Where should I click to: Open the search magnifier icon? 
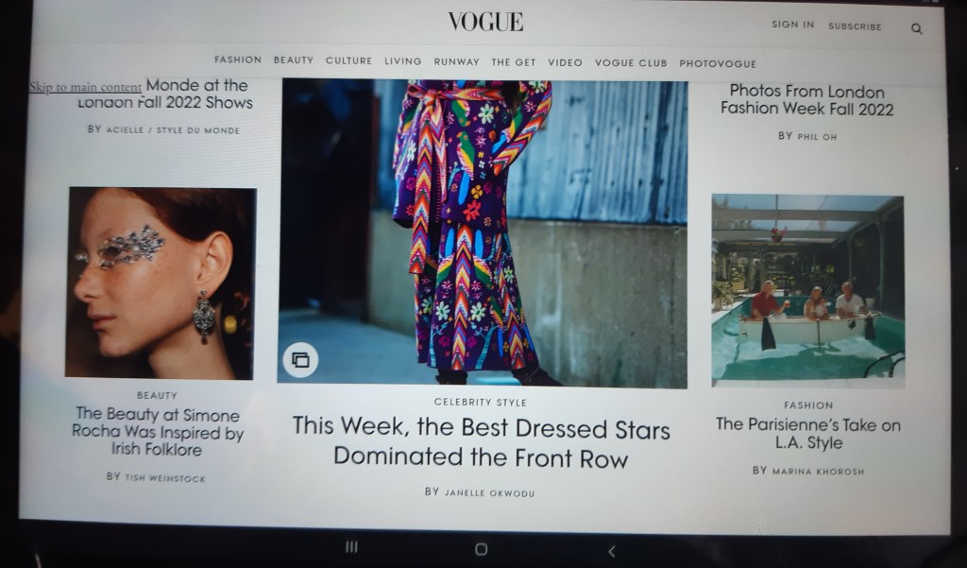(x=916, y=28)
